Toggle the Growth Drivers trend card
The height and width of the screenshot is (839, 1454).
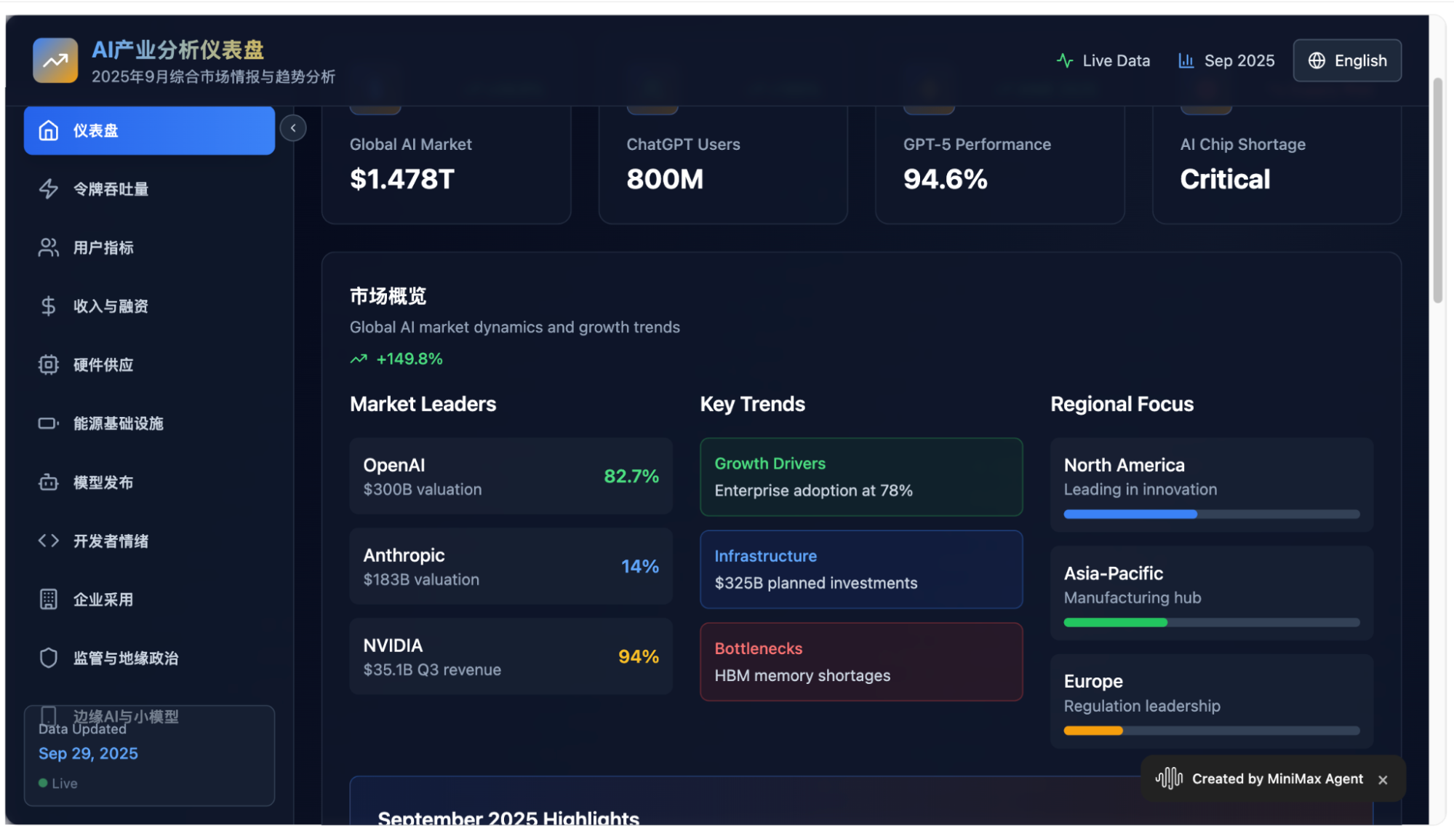[x=860, y=477]
